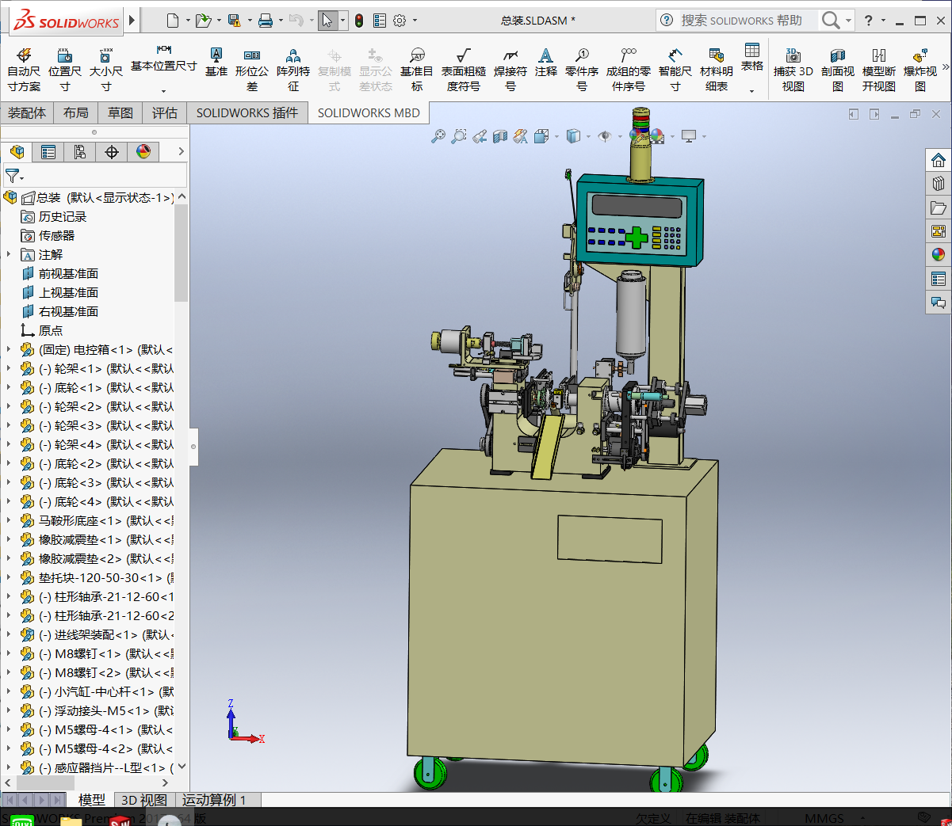The height and width of the screenshot is (826, 952).
Task: Open the Hide/Show Items dropdown
Action: [x=620, y=137]
